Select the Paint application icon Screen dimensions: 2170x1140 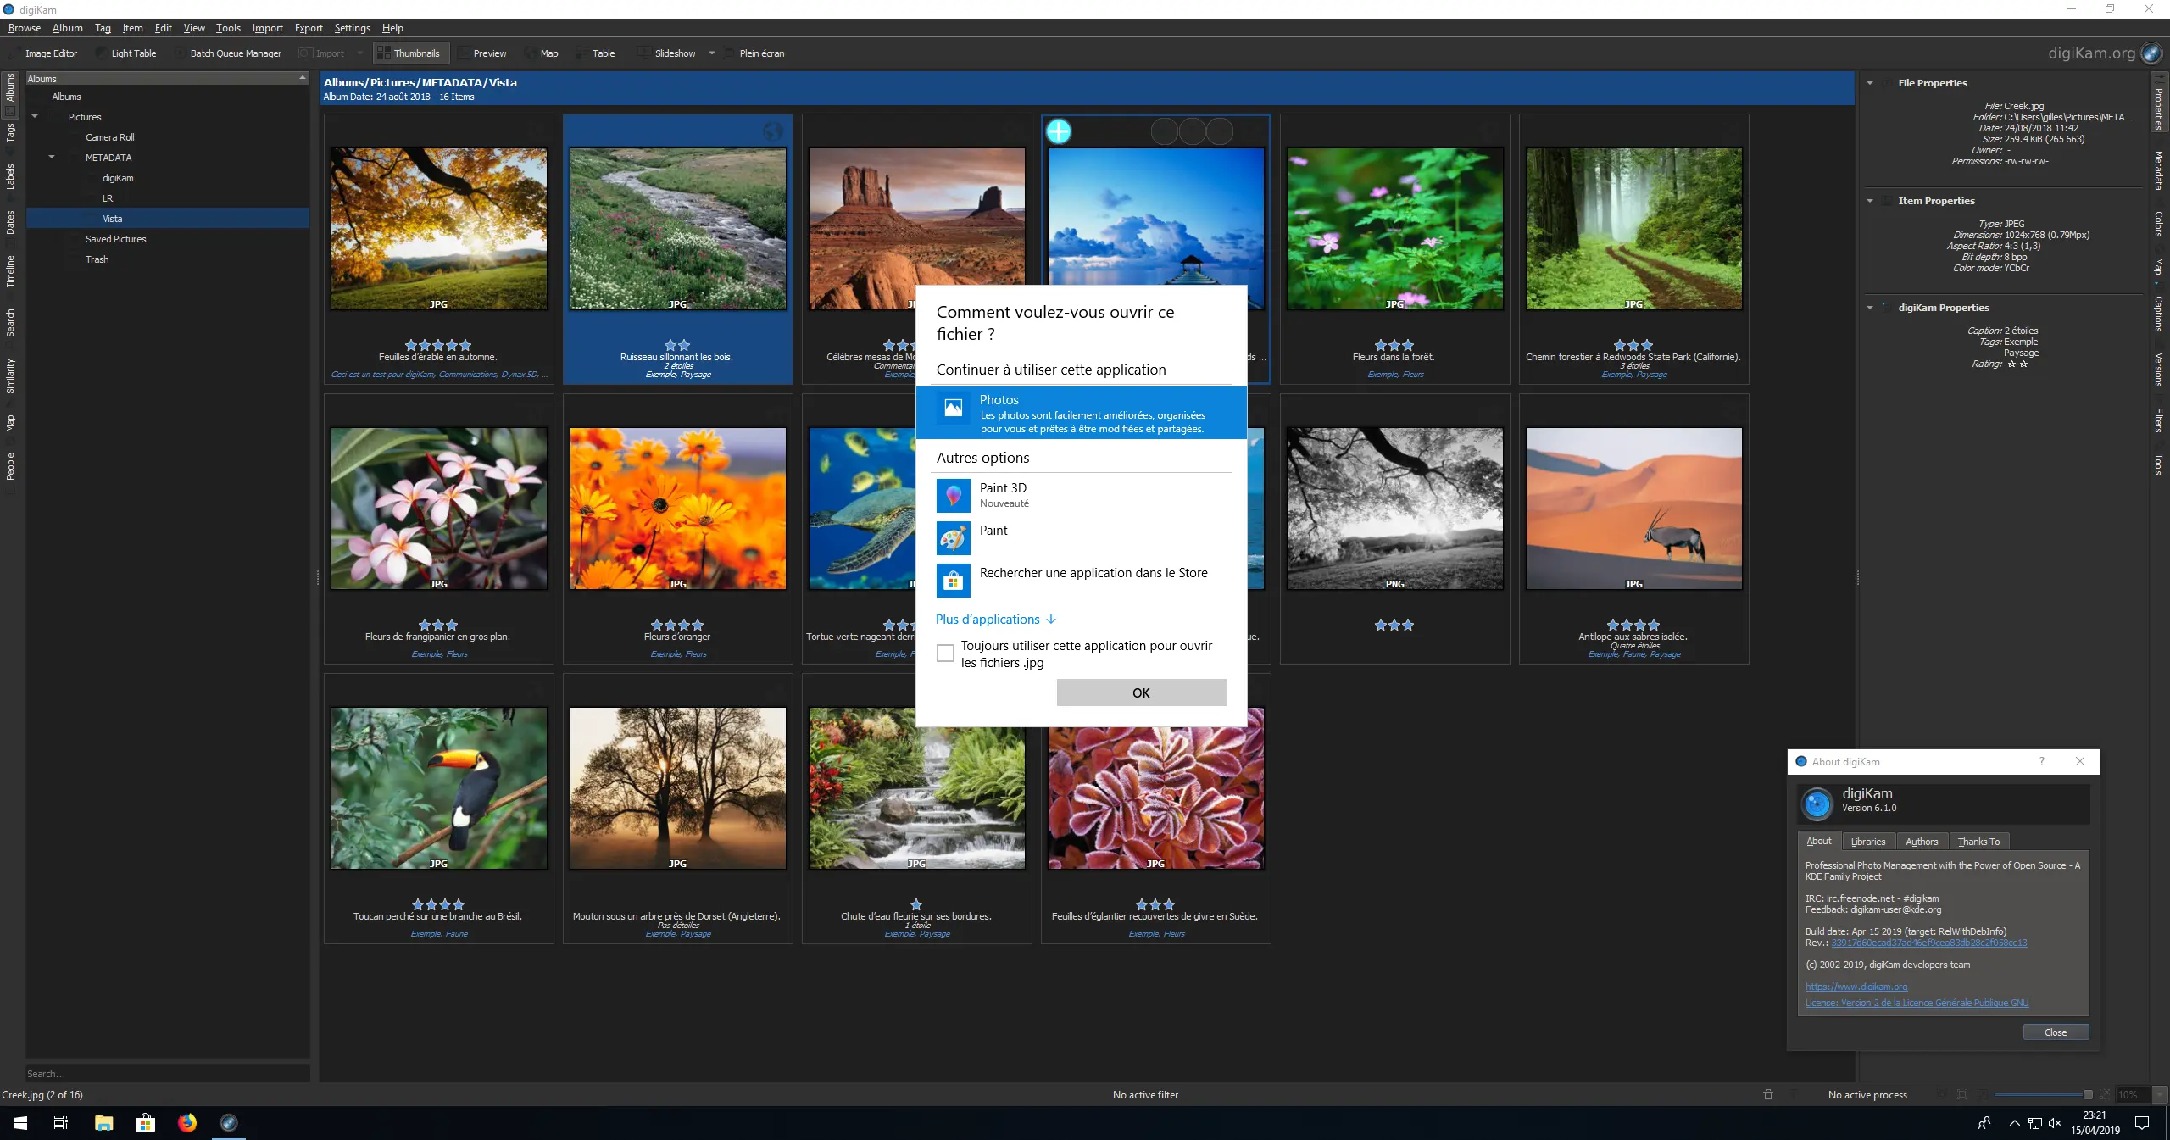click(953, 537)
